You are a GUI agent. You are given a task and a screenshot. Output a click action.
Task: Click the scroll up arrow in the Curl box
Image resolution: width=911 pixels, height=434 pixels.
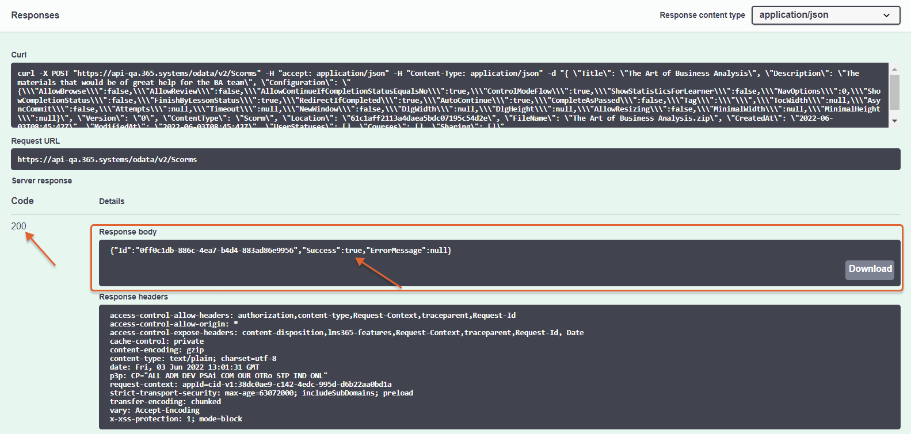[894, 69]
